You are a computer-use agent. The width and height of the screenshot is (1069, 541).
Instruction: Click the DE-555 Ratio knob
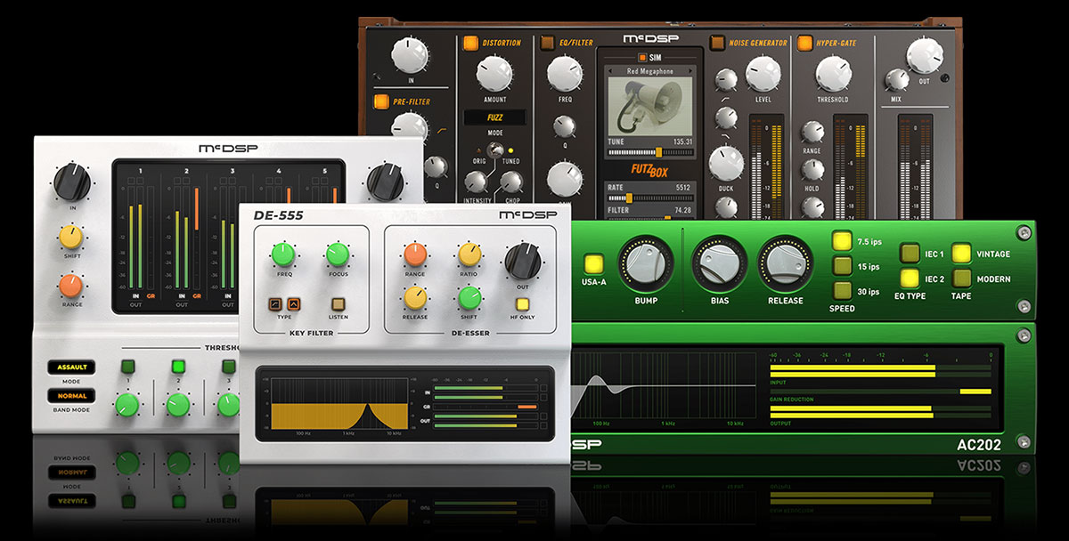[x=469, y=255]
